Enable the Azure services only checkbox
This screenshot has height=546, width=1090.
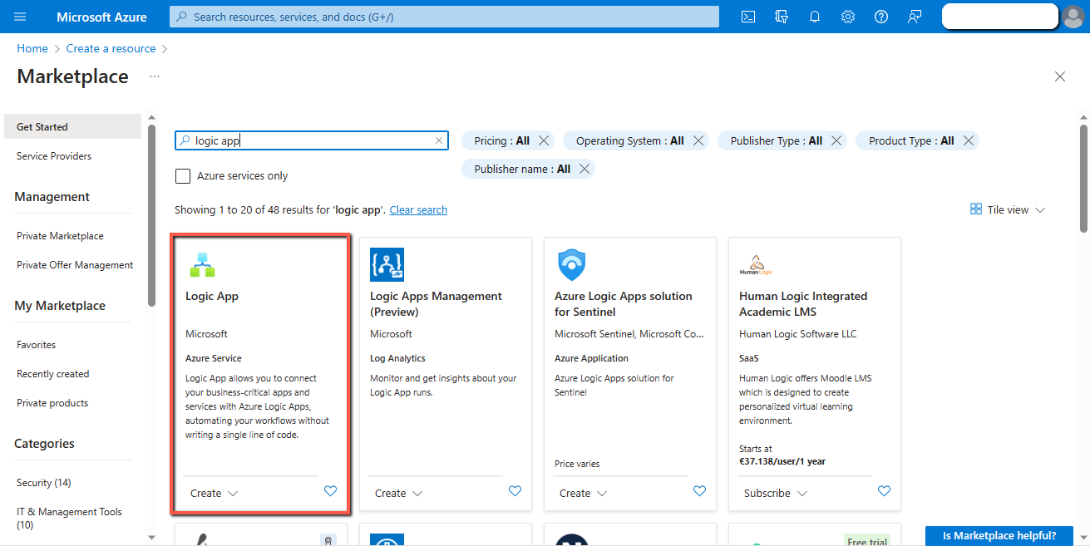coord(183,176)
